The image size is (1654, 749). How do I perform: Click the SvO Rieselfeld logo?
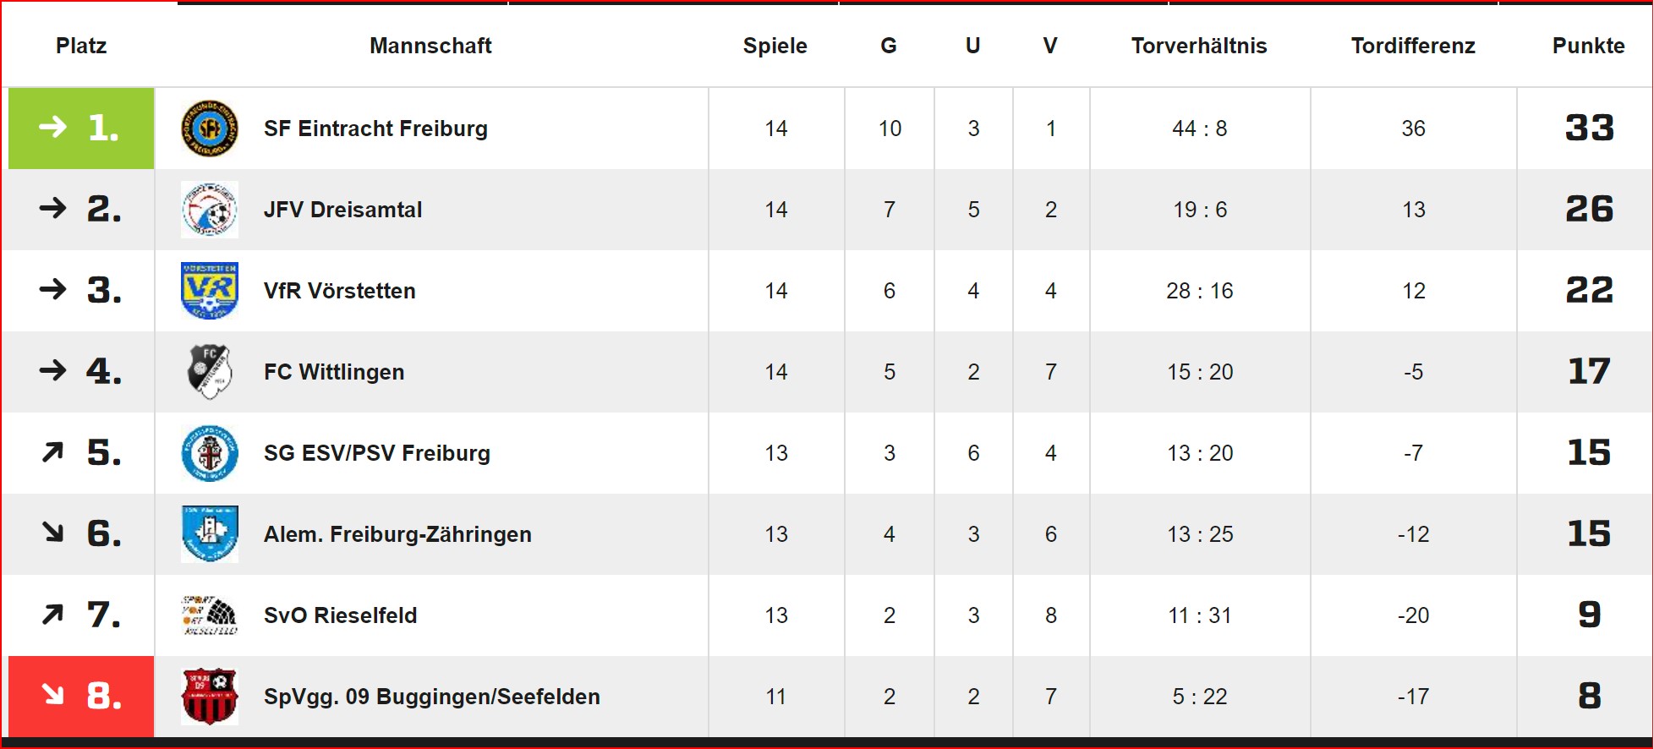tap(210, 615)
